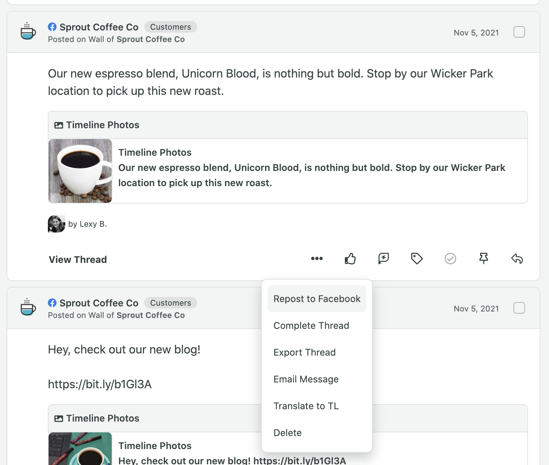Screen dimensions: 549x465
Task: Open the Sprout Coffee Co profile name in the first post
Action: click(99, 27)
